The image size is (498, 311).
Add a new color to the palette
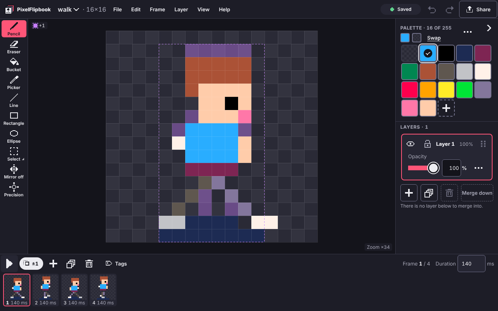(x=446, y=108)
